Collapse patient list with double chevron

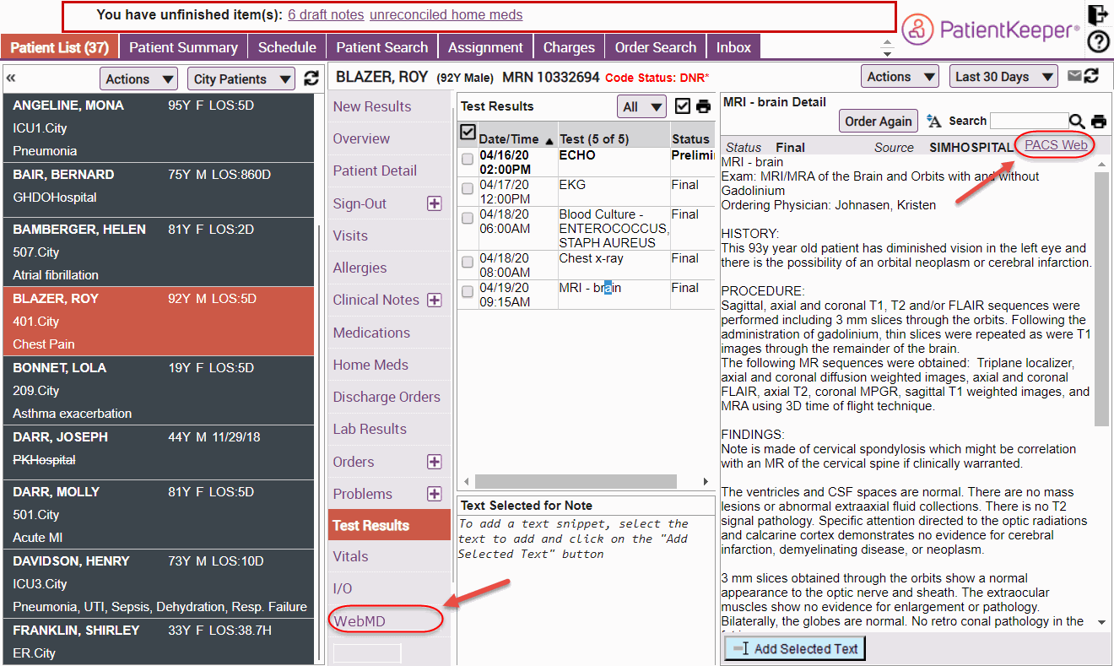point(11,78)
